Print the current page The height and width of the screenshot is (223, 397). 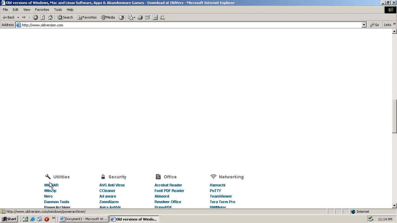140,17
